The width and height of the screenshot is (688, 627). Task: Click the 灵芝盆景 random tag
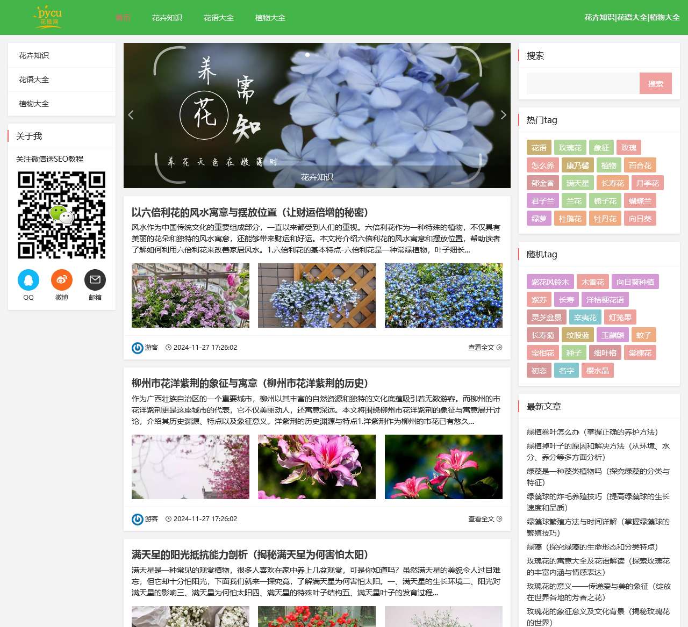click(547, 318)
